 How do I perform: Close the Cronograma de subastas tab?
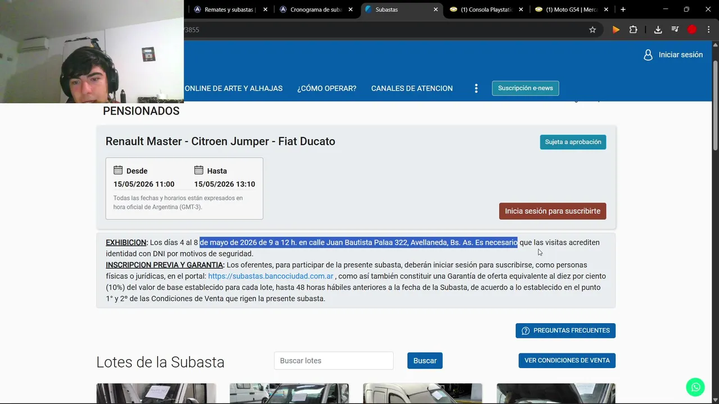point(351,10)
